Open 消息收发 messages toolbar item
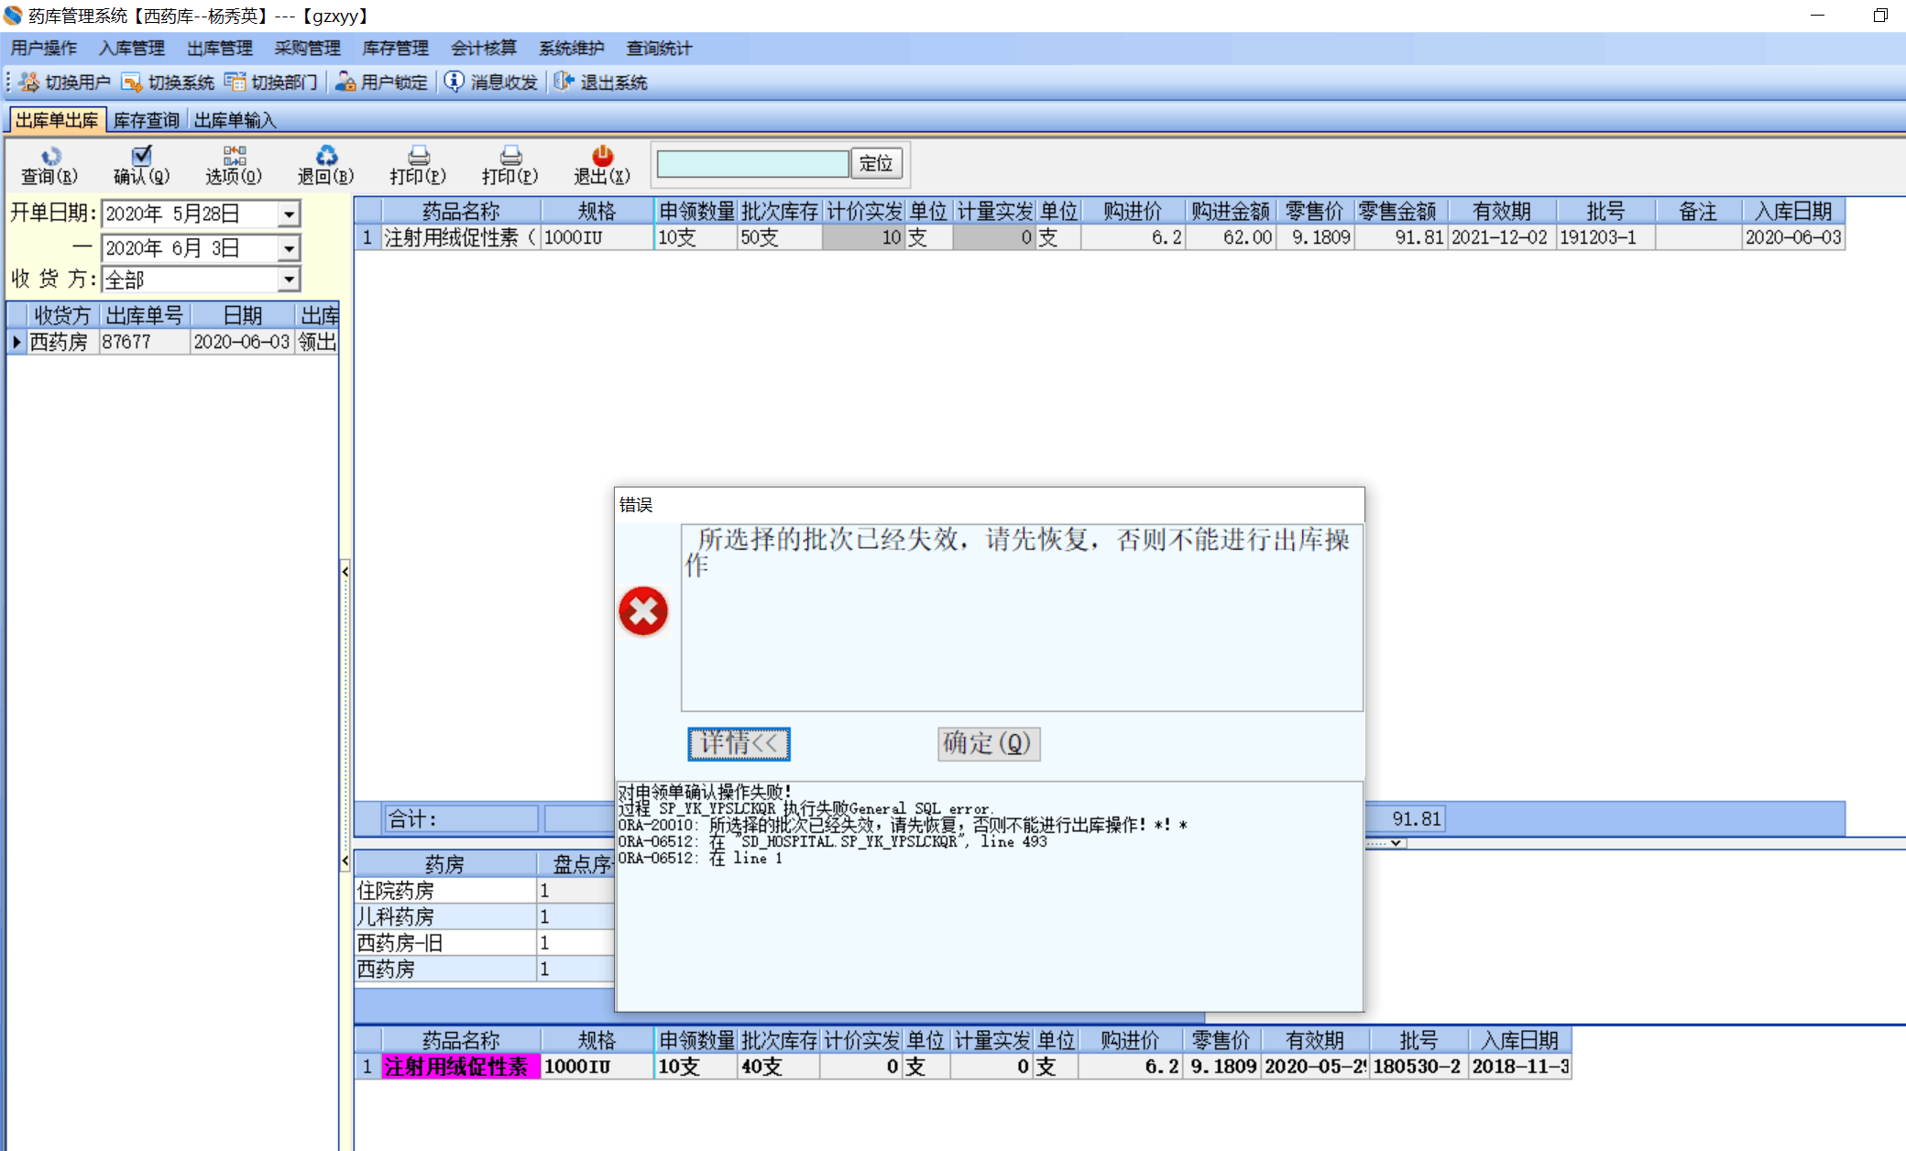 tap(492, 82)
